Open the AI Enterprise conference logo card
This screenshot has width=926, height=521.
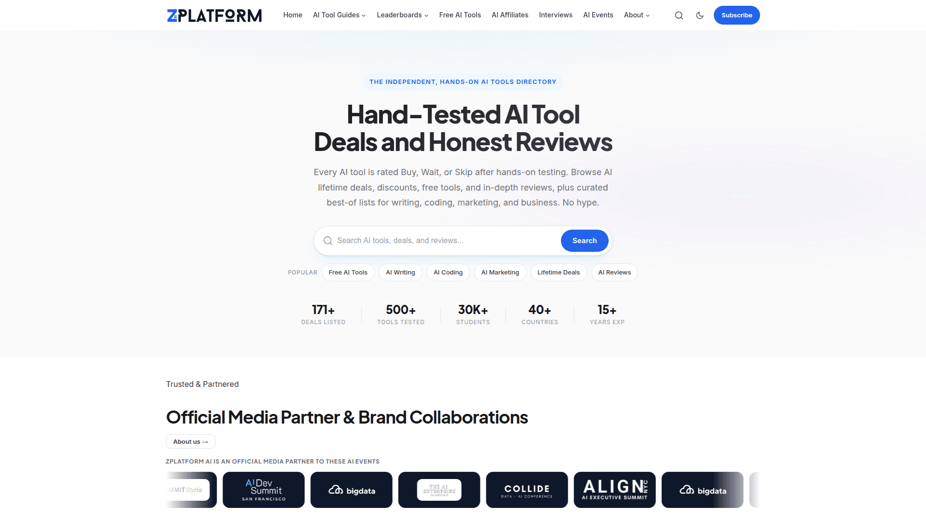coord(439,490)
